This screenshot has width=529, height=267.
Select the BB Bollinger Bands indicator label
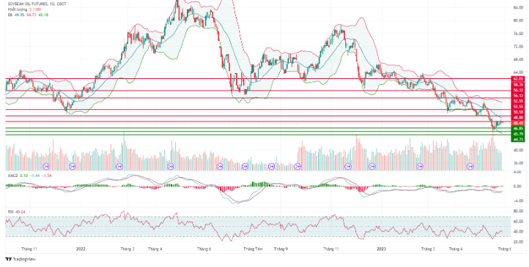pyautogui.click(x=10, y=15)
